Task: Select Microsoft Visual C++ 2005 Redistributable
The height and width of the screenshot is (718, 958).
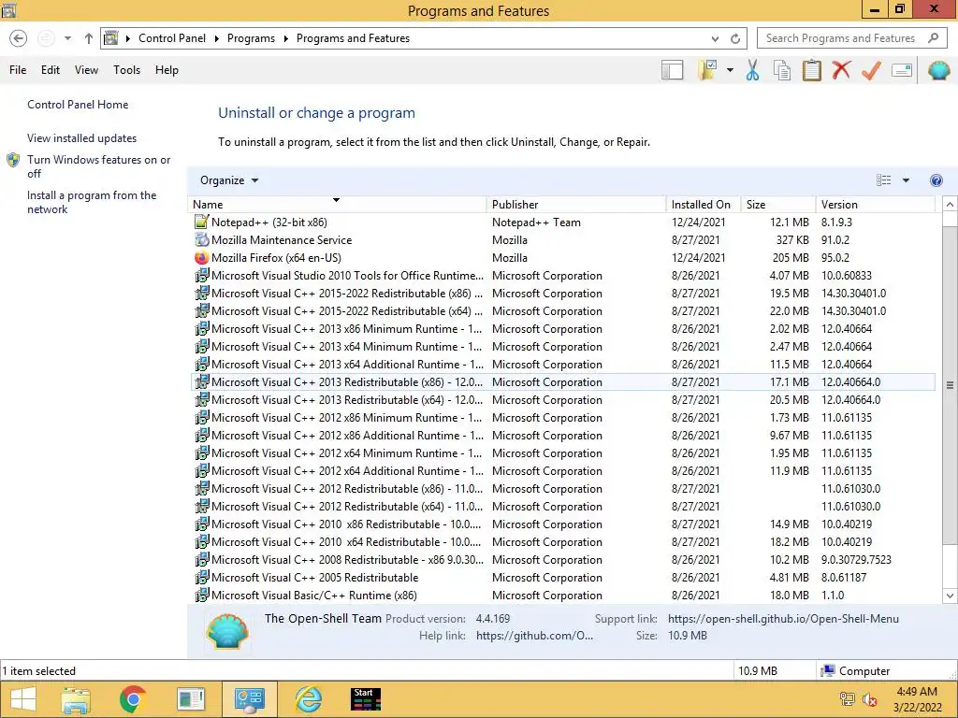Action: click(563, 578)
